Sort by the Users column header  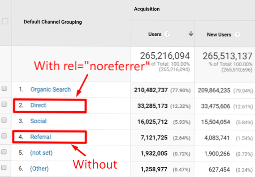point(155,34)
